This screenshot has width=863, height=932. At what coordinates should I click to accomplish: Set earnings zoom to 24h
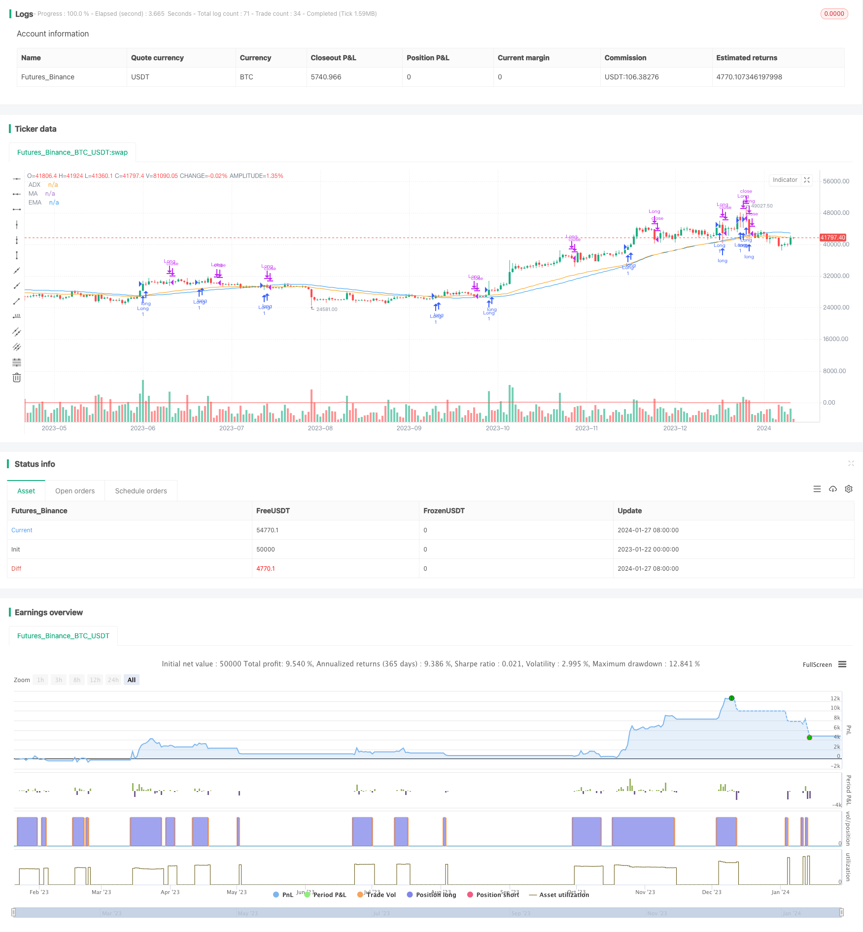(113, 680)
